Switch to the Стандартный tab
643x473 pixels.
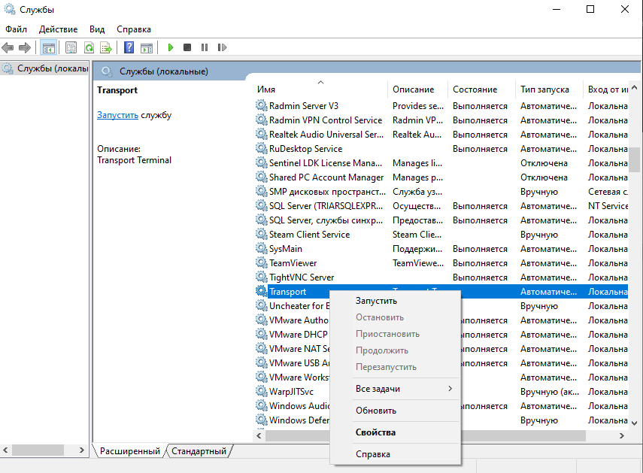point(199,451)
